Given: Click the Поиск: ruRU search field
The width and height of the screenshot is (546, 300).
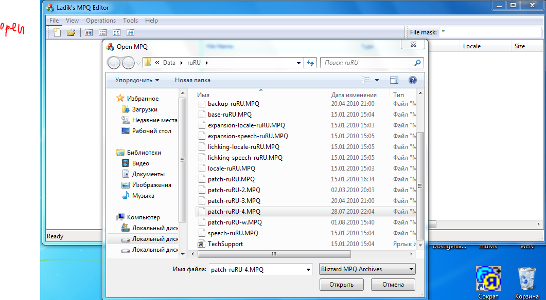Looking at the screenshot, I should click(367, 63).
